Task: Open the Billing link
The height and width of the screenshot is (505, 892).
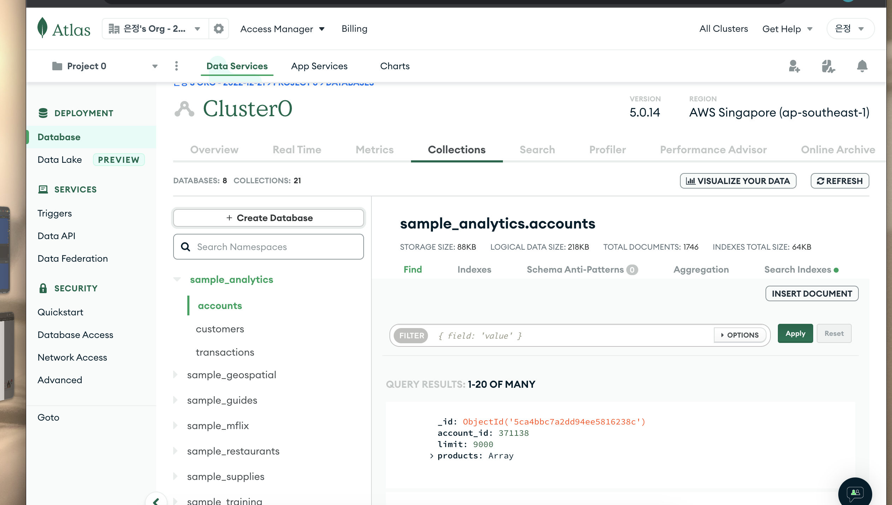Action: click(x=354, y=29)
